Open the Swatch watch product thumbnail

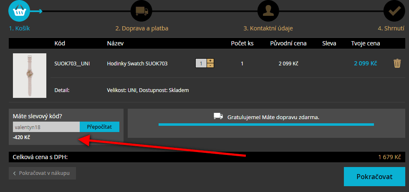pyautogui.click(x=30, y=75)
